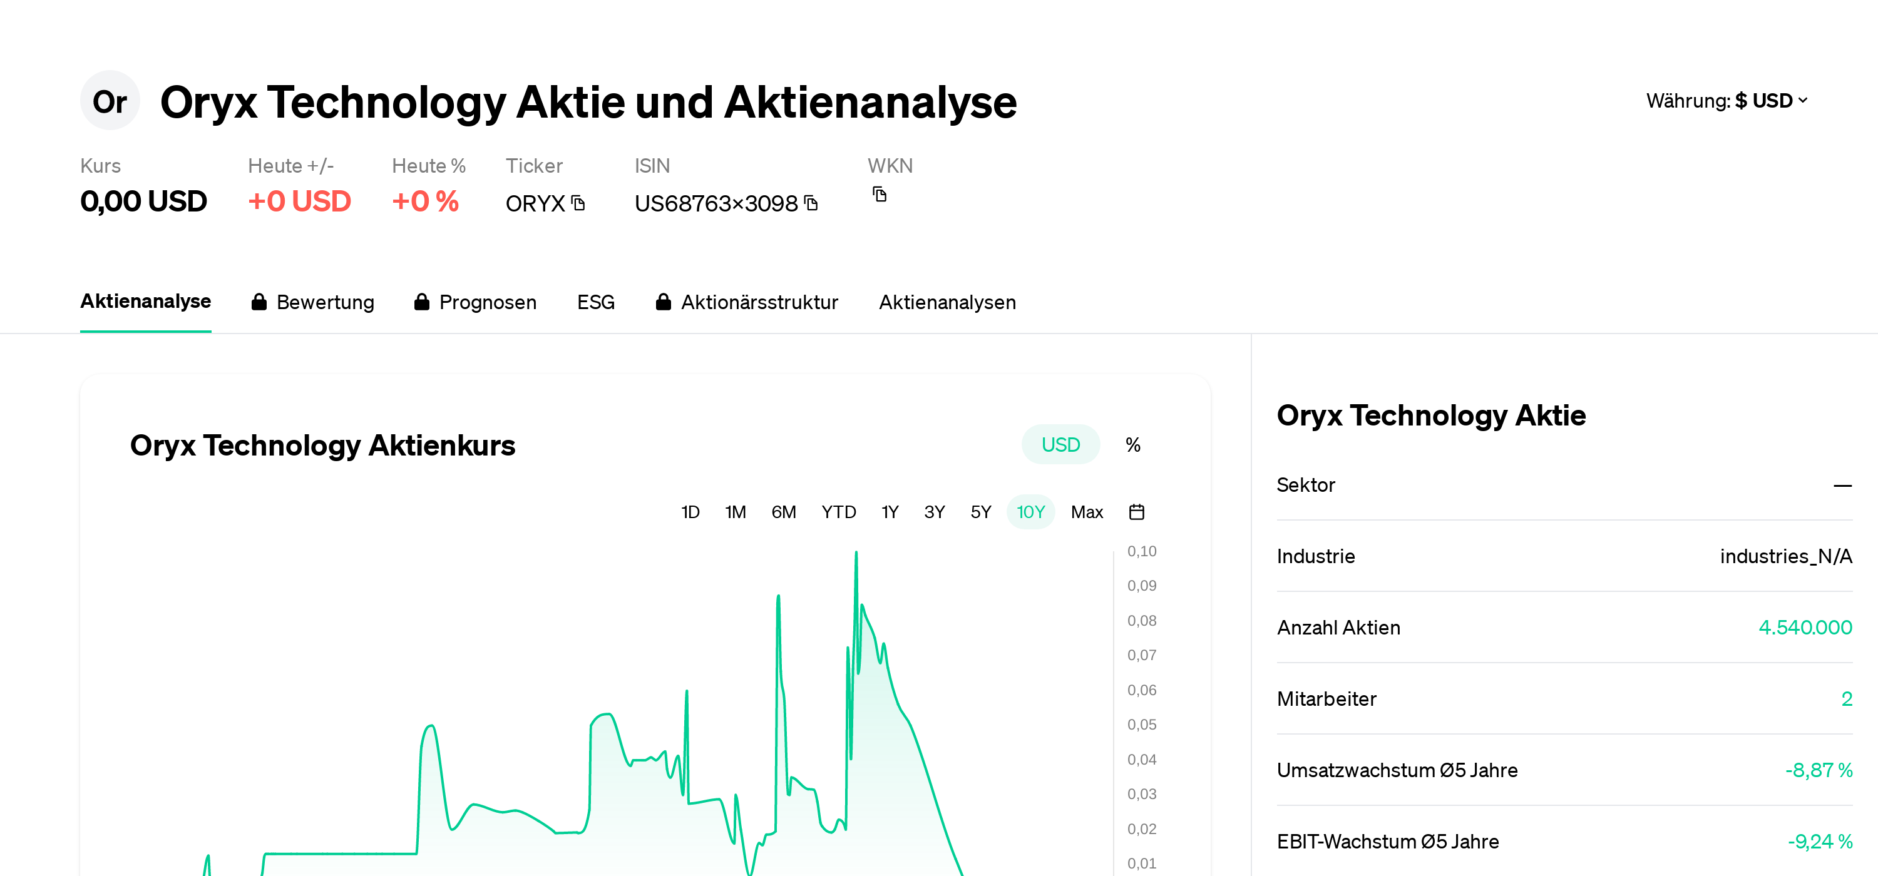The height and width of the screenshot is (876, 1878).
Task: Select the Max chart range
Action: [1086, 512]
